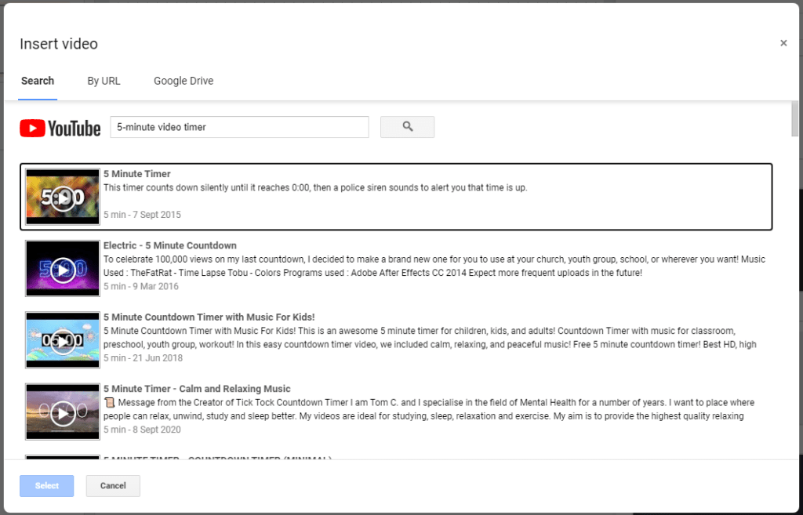Click the Select button
Image resolution: width=803 pixels, height=515 pixels.
click(46, 486)
